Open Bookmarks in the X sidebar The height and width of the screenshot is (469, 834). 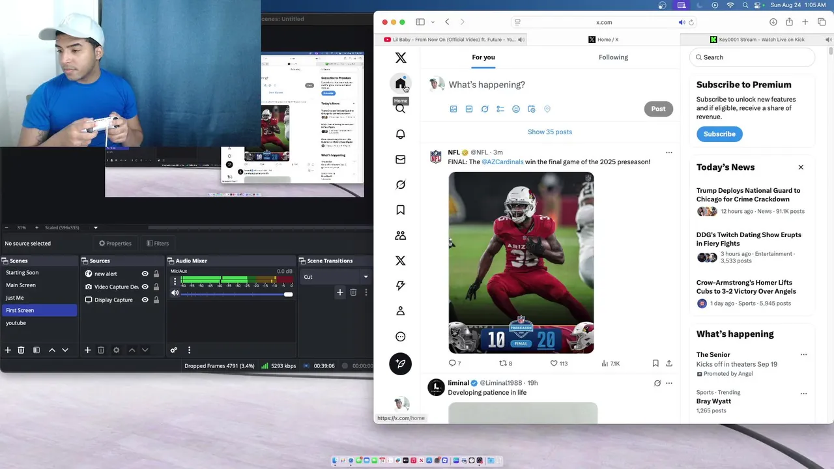click(400, 210)
